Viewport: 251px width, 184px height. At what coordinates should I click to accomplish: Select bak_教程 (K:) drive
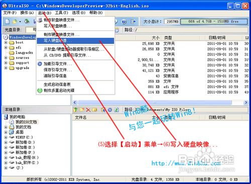pos(27,157)
